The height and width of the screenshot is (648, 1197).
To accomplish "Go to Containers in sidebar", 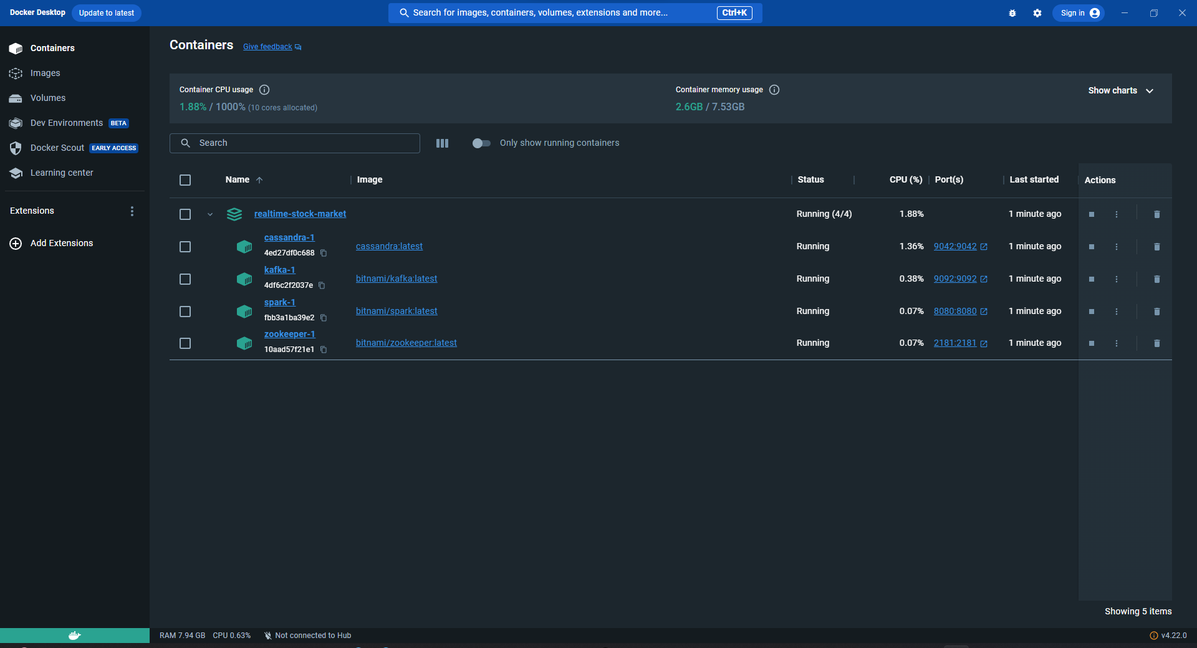I will click(x=75, y=48).
